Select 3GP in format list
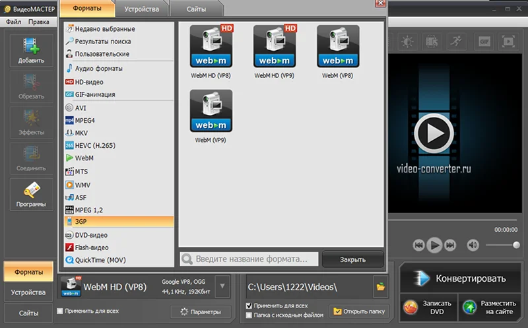The width and height of the screenshot is (528, 328). [119, 222]
